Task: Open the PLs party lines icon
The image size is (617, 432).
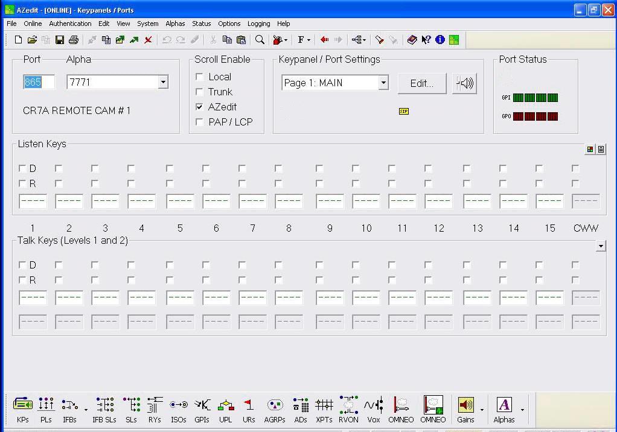Action: point(46,409)
